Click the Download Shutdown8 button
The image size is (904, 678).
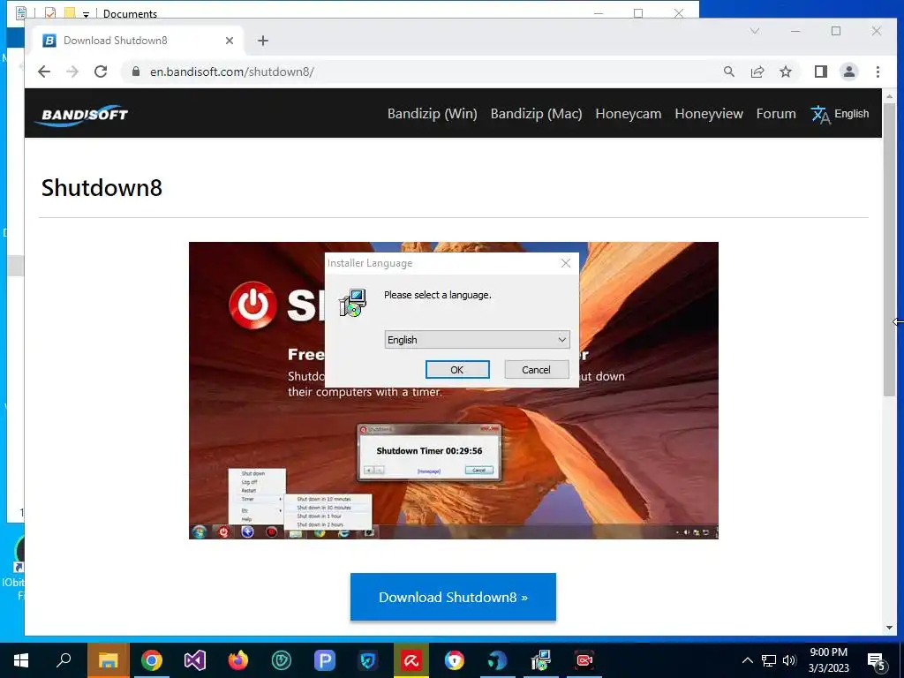[x=453, y=597]
